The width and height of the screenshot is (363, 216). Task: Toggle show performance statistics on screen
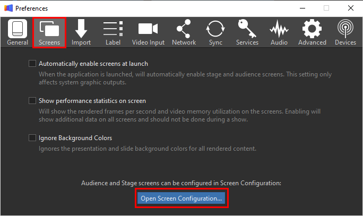(32, 100)
